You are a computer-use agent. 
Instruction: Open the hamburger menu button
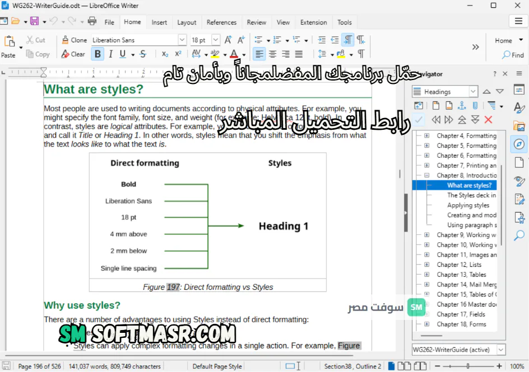(x=518, y=21)
